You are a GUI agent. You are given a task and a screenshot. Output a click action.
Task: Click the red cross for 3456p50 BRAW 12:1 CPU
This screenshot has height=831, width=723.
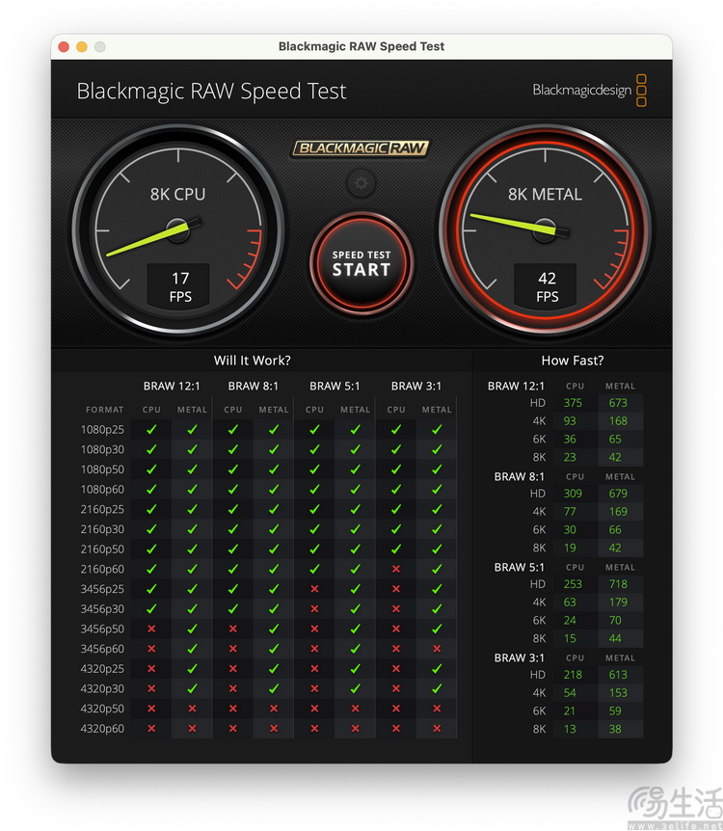click(151, 630)
